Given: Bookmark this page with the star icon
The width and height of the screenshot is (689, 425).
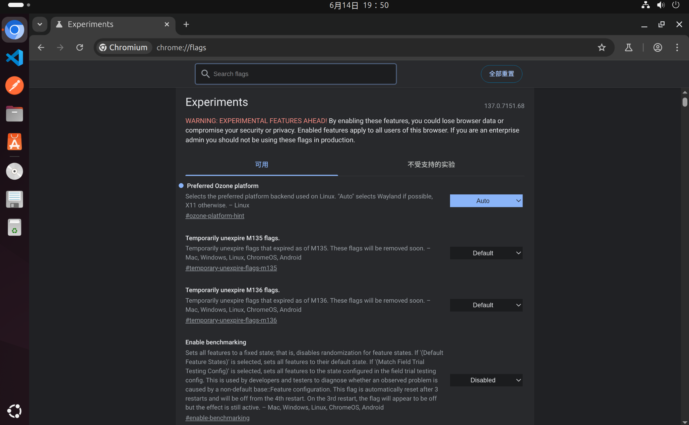Looking at the screenshot, I should point(602,48).
